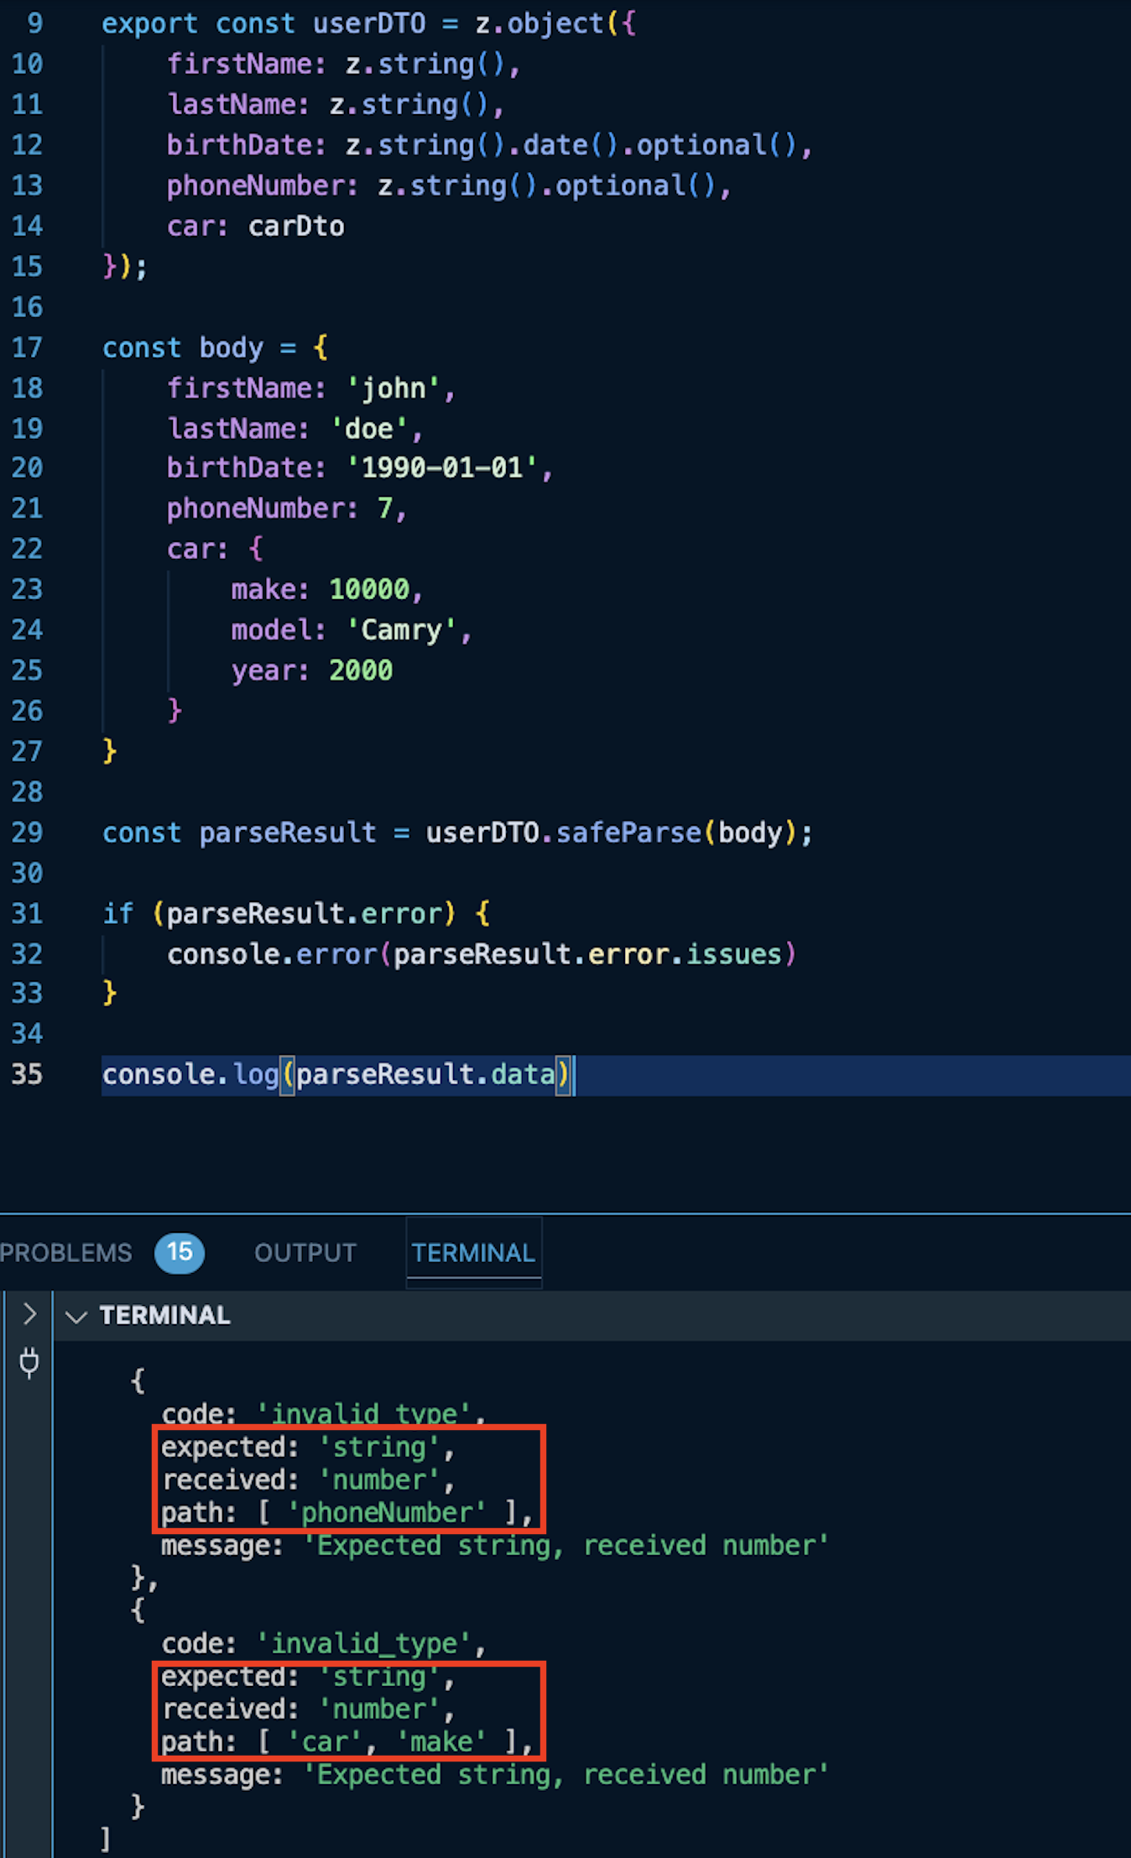Click the 'Camry' string
This screenshot has width=1131, height=1858.
point(401,630)
